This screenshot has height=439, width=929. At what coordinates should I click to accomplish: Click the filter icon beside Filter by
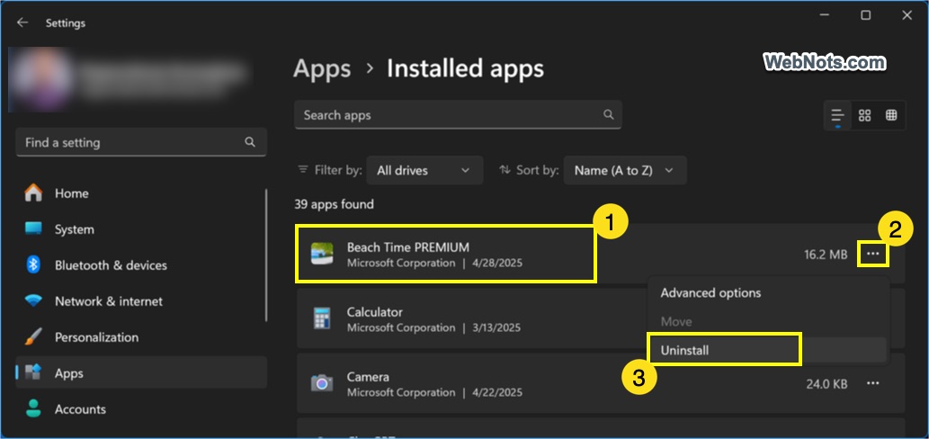(x=303, y=170)
